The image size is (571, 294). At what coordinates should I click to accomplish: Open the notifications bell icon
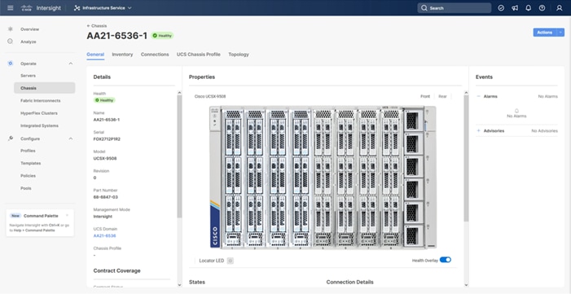pyautogui.click(x=529, y=8)
